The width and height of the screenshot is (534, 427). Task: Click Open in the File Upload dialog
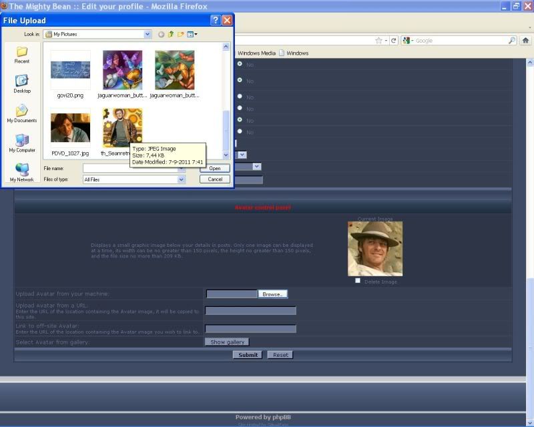[x=214, y=168]
